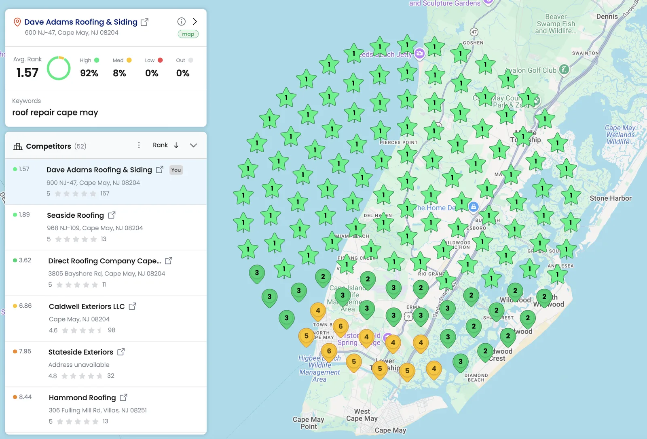Click the average rank circular gauge
Image resolution: width=647 pixels, height=439 pixels.
pyautogui.click(x=59, y=68)
